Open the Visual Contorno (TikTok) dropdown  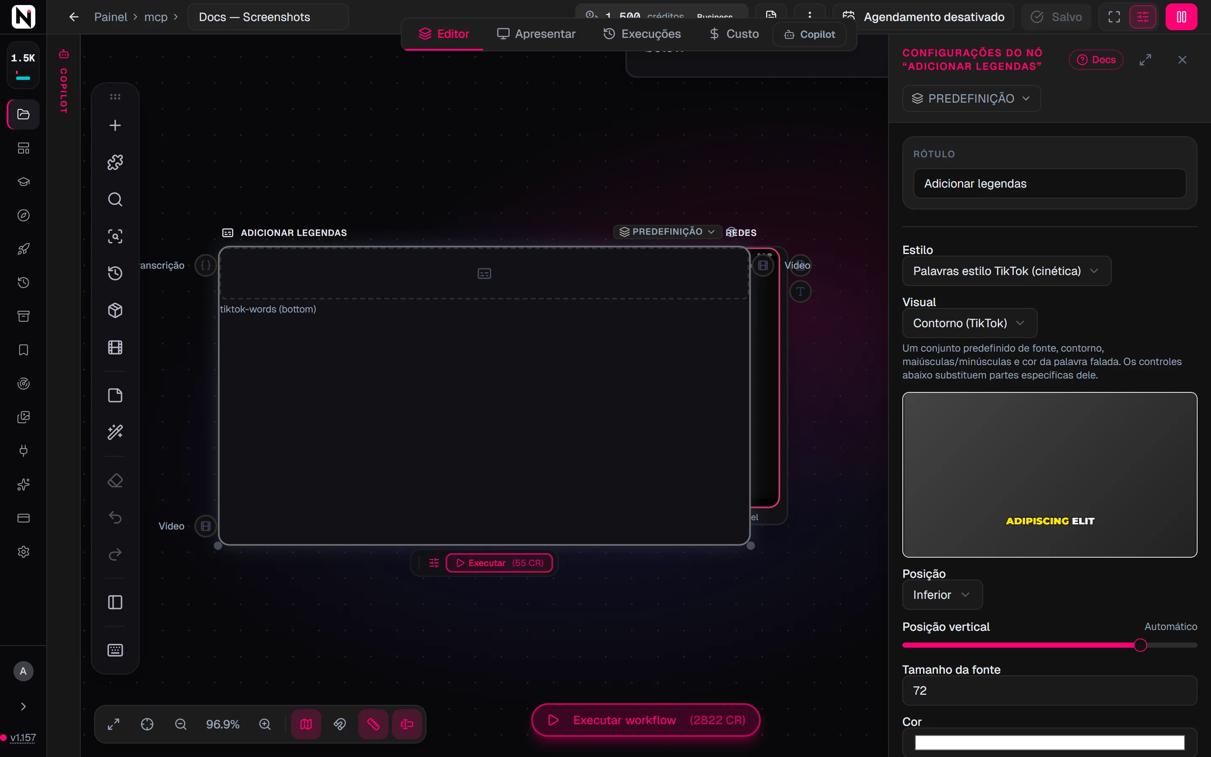point(969,323)
